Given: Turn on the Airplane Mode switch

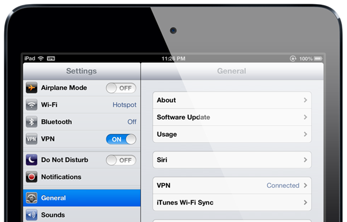Looking at the screenshot, I should pos(121,88).
